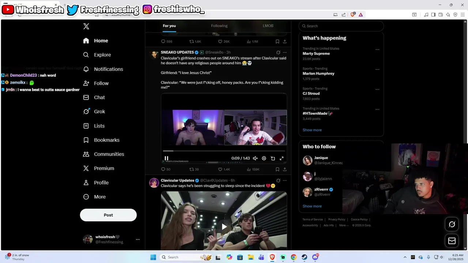Seek on the video progress bar
This screenshot has width=468, height=263.
click(x=224, y=150)
